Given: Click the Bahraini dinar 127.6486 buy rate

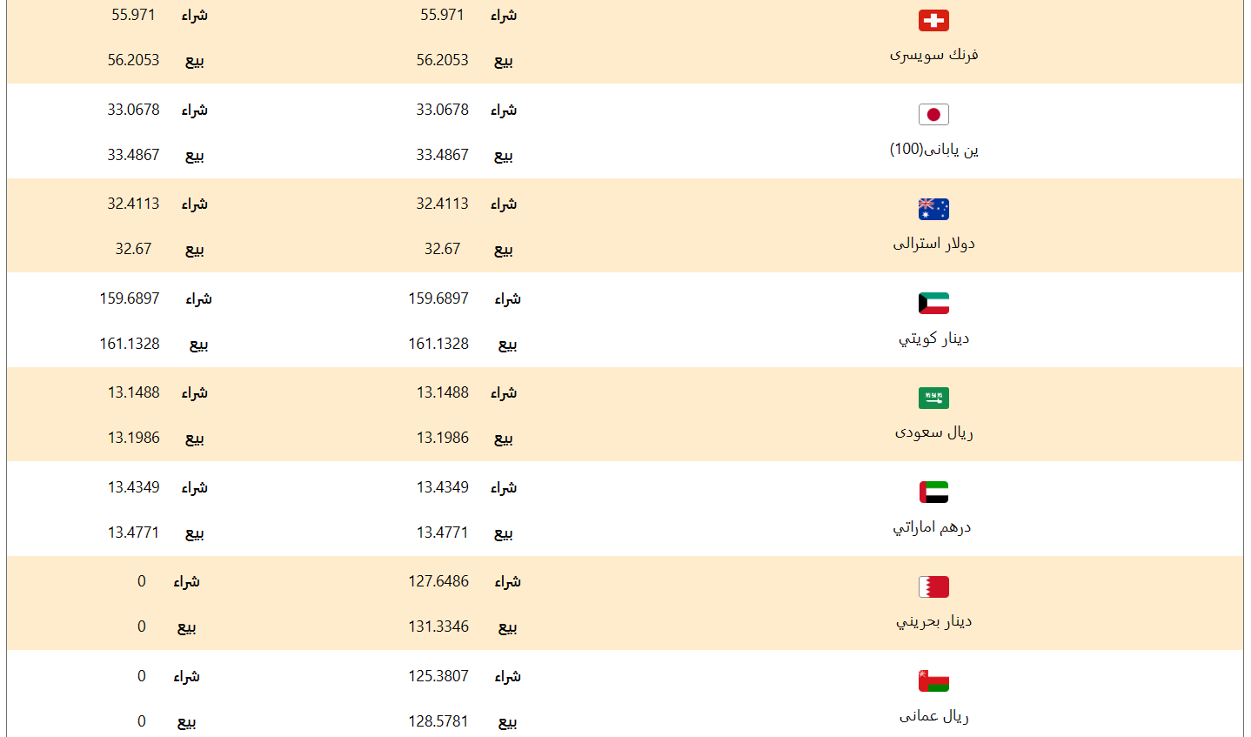Looking at the screenshot, I should 438,581.
